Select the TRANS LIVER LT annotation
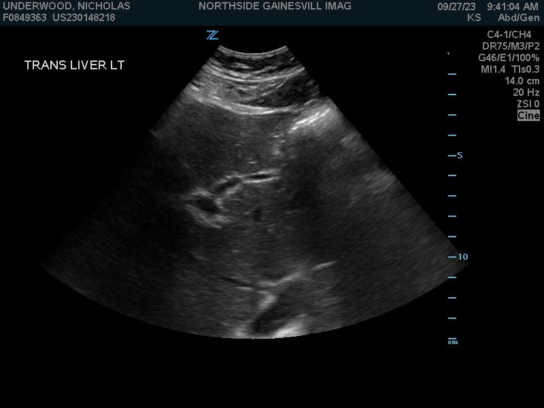The image size is (544, 408). pyautogui.click(x=74, y=65)
